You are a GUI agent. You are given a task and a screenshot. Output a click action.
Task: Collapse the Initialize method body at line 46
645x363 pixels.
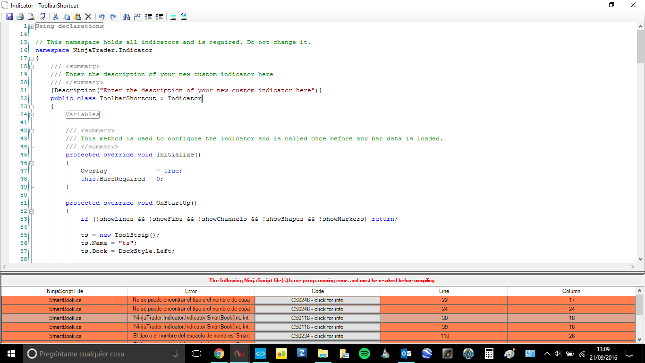tap(31, 163)
